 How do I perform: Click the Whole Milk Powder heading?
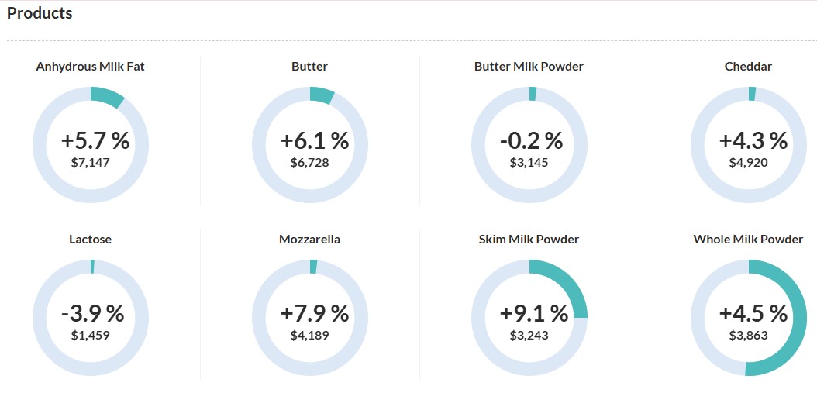[x=748, y=240]
